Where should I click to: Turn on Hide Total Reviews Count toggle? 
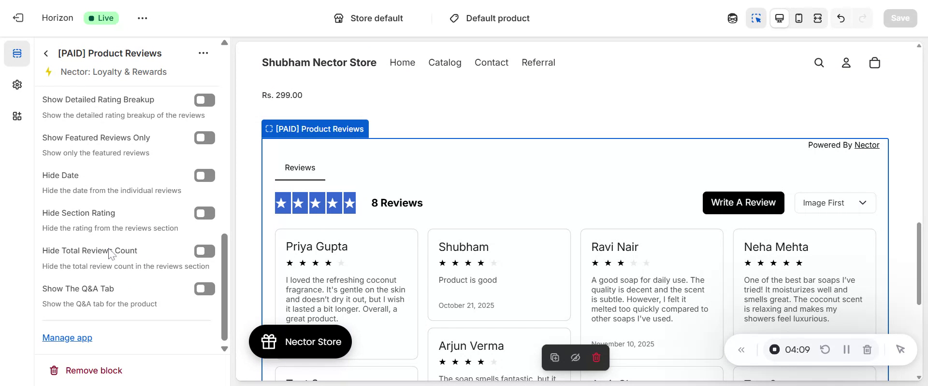pyautogui.click(x=204, y=251)
